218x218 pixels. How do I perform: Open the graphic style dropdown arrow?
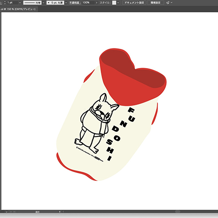pyautogui.click(x=118, y=3)
